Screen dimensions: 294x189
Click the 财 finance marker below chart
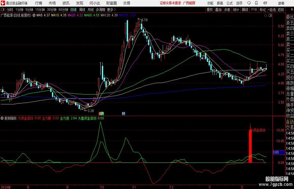pyautogui.click(x=124, y=113)
